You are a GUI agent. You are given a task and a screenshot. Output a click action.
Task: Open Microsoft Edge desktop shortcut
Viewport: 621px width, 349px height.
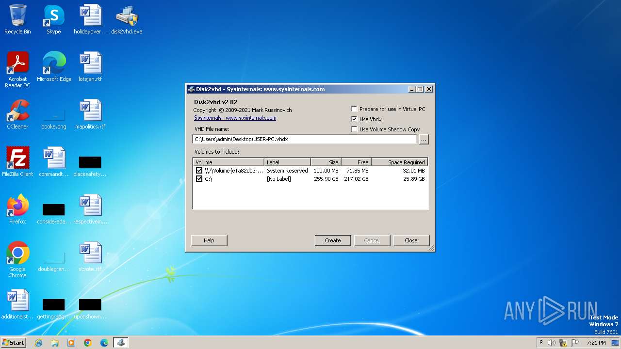[x=54, y=67]
